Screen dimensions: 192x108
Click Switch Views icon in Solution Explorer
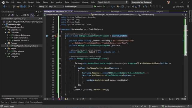tap(12, 15)
